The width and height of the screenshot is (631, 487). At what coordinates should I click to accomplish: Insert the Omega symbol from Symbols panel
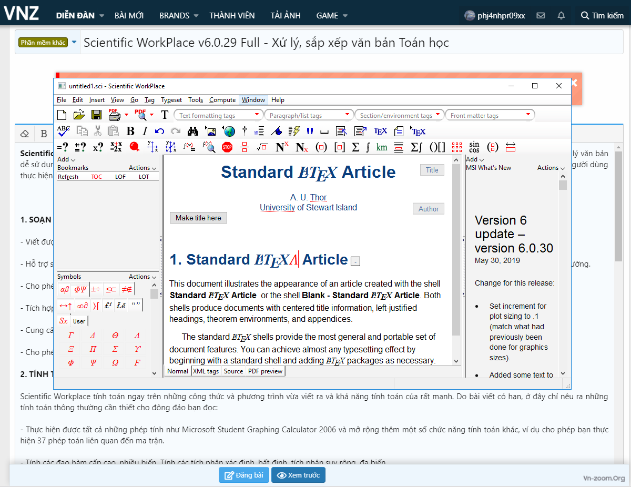[115, 363]
